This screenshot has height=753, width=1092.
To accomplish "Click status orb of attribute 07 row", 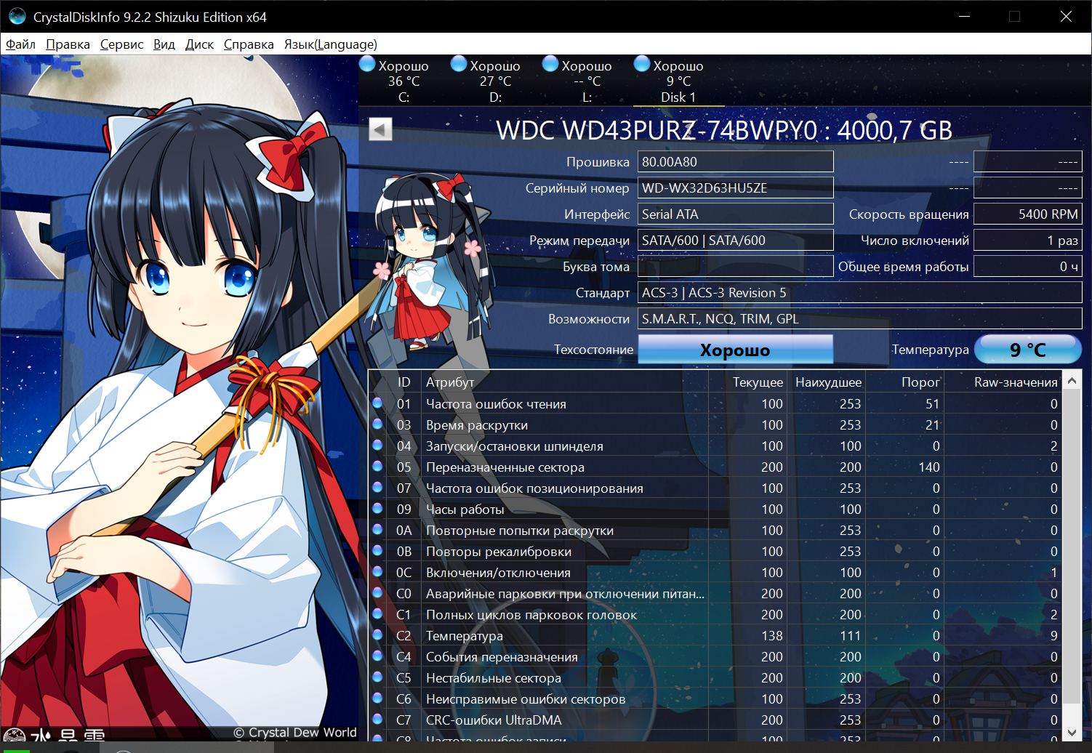I will 377,487.
